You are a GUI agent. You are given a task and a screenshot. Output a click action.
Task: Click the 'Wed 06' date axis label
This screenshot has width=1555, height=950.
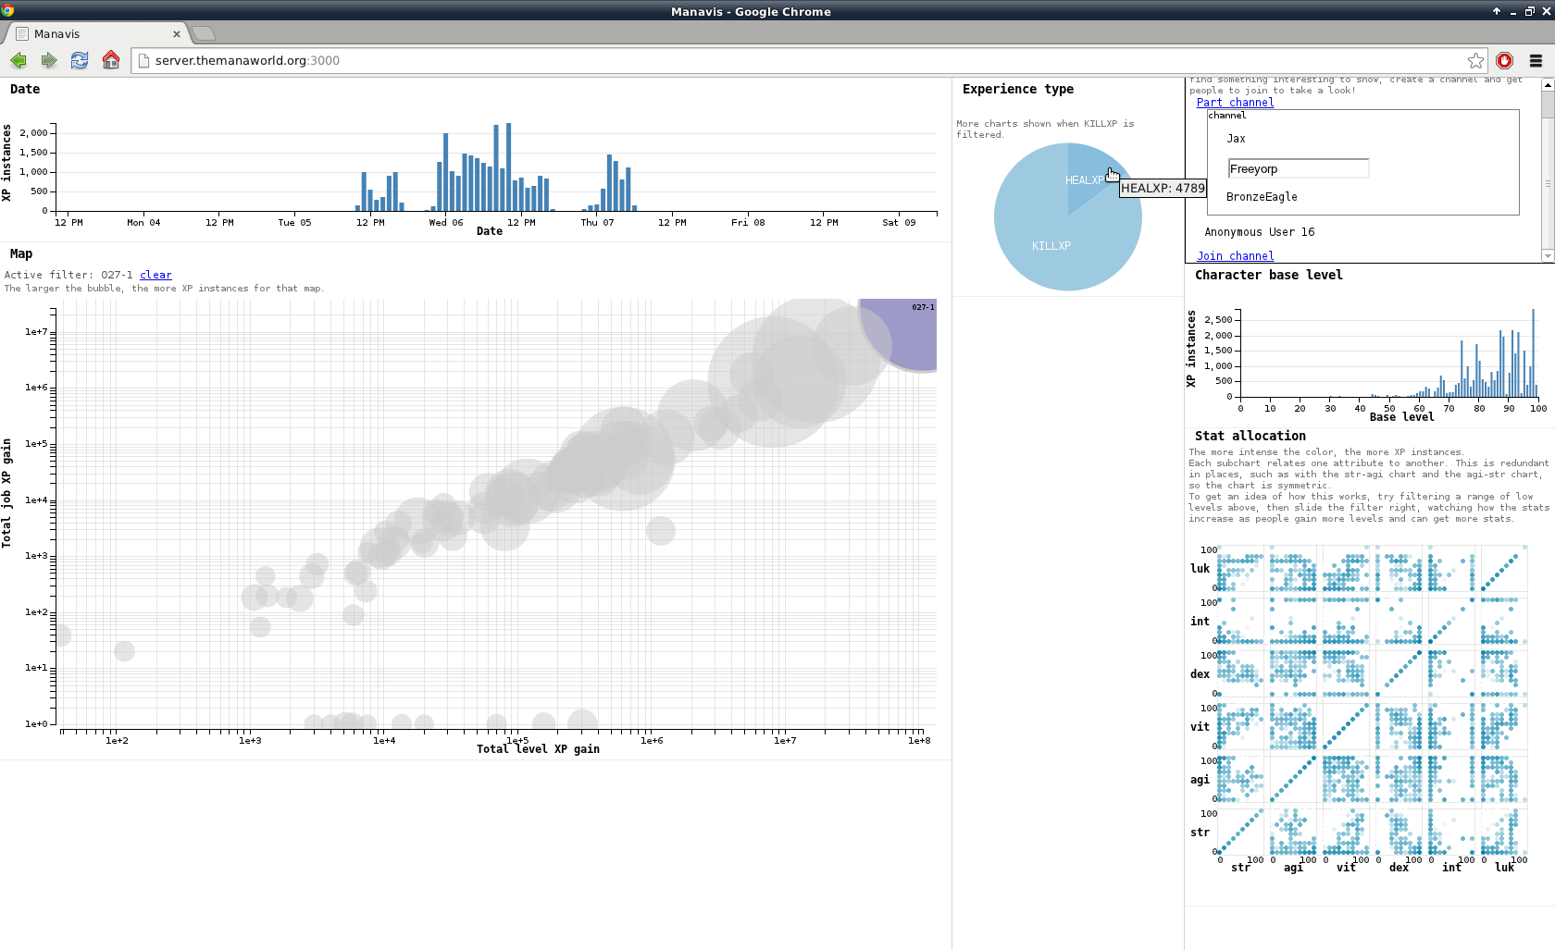[x=445, y=222]
